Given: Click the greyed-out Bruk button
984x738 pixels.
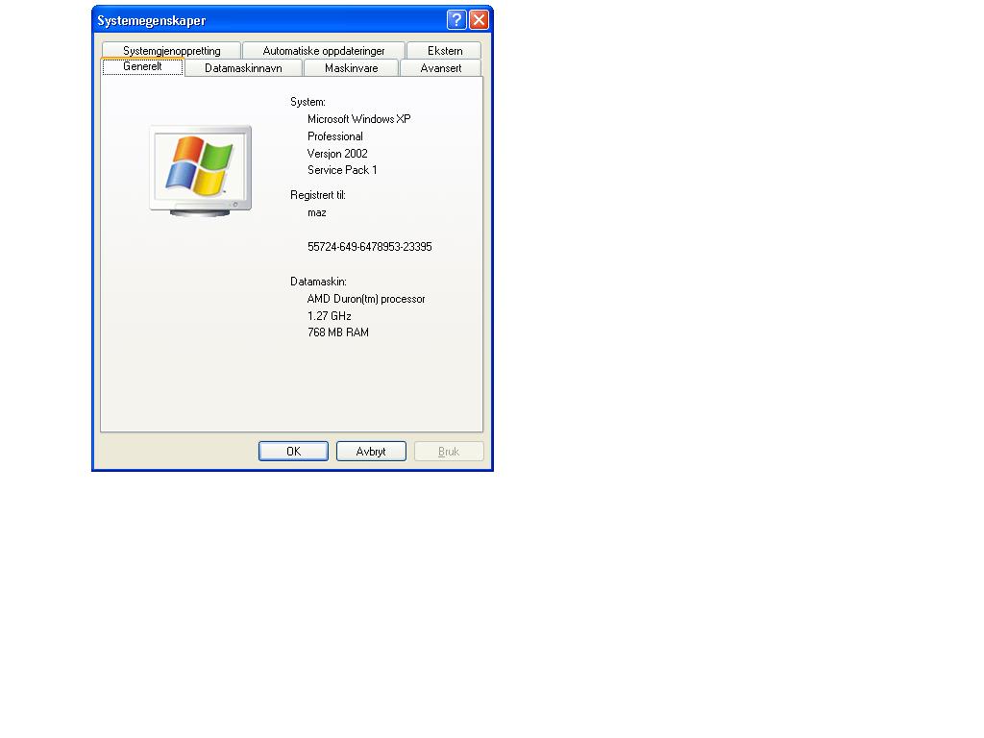Looking at the screenshot, I should (449, 452).
